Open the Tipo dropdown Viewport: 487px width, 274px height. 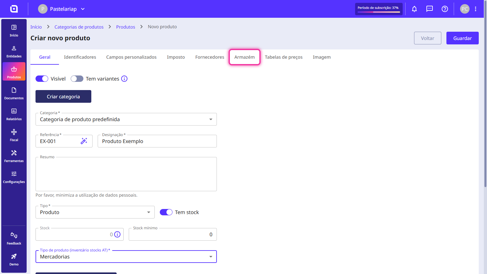[x=95, y=212]
